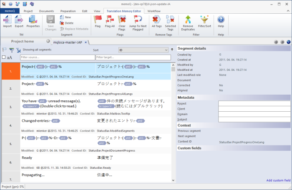Close the Project home tab

pos(48,41)
